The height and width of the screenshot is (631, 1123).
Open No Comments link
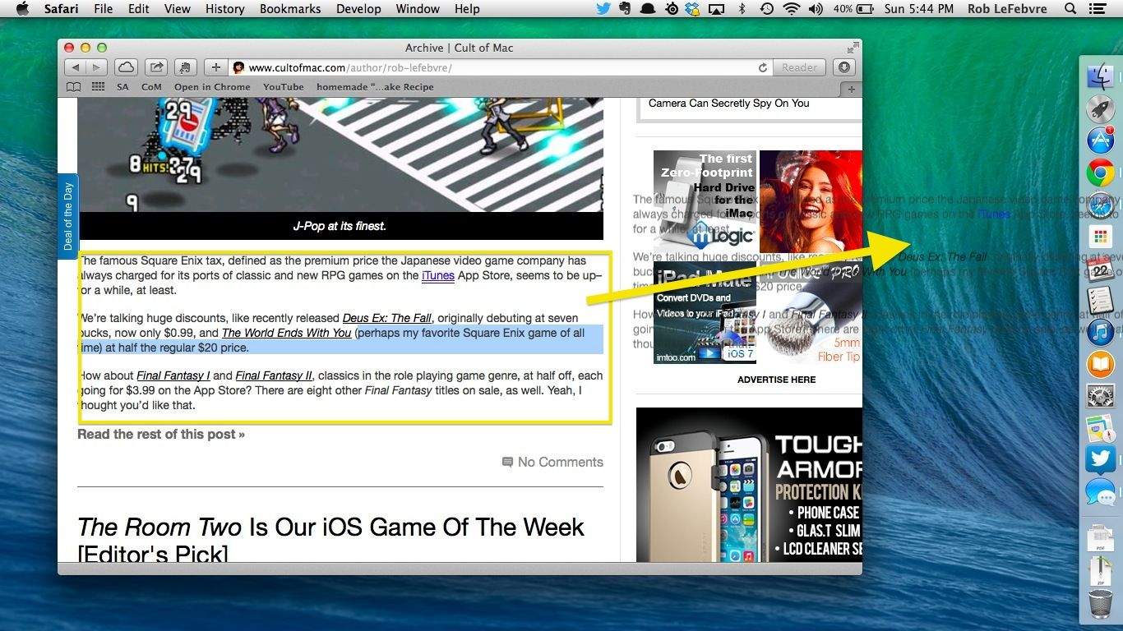(x=552, y=462)
